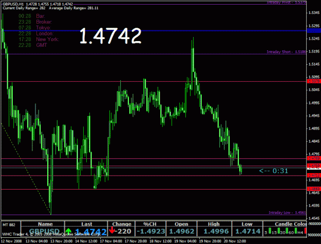The height and width of the screenshot is (244, 321).
Task: Click the '13 Nov 04:00' time axis label
Action: pos(36,241)
